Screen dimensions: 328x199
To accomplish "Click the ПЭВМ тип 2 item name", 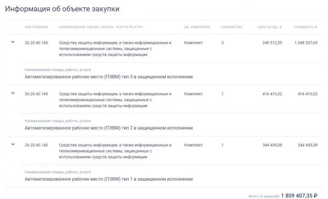I will tap(109, 128).
